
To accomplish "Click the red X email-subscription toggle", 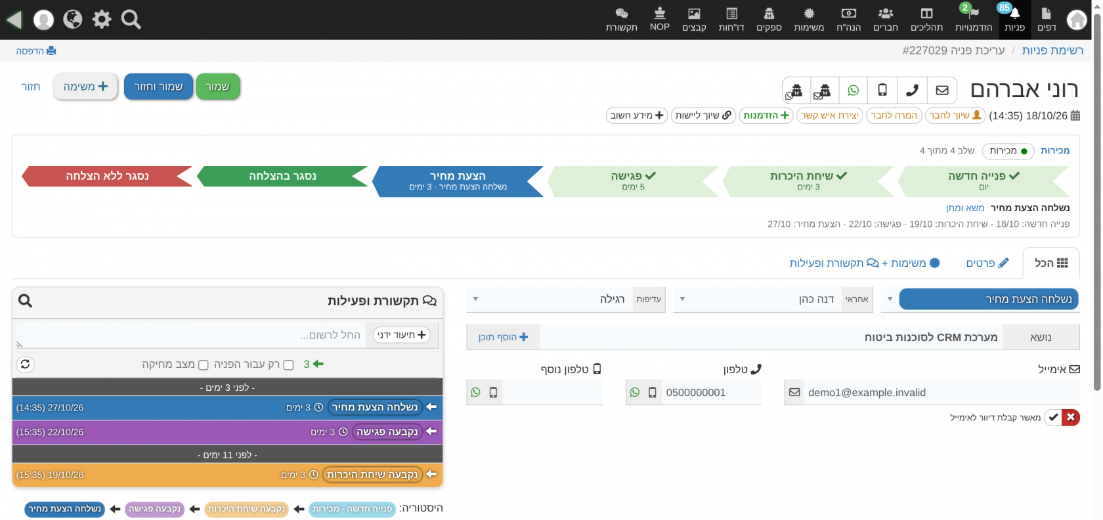I will (x=1071, y=417).
